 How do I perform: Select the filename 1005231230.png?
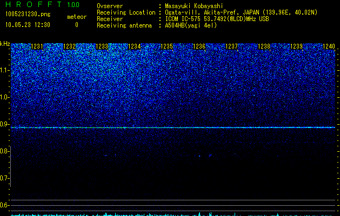coord(28,15)
